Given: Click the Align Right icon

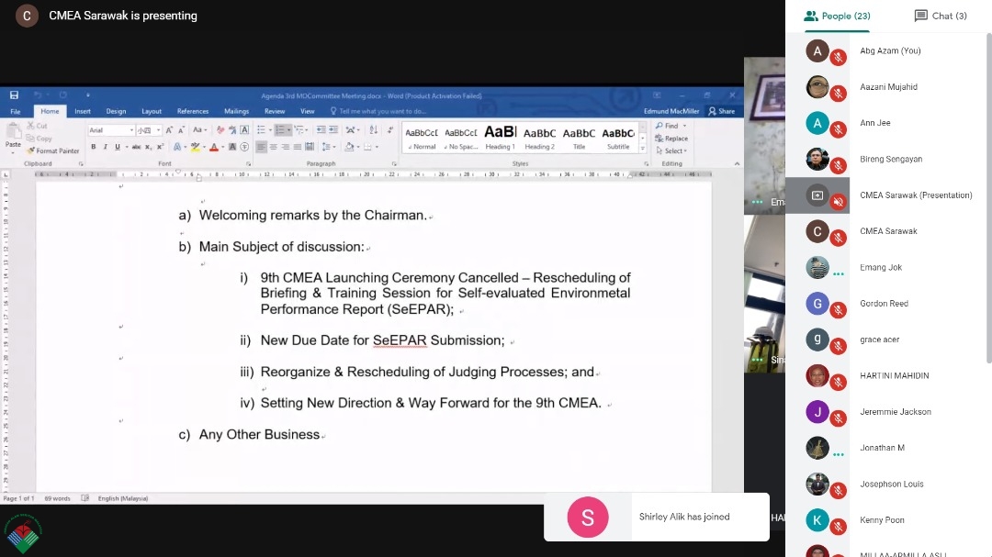Looking at the screenshot, I should pos(286,147).
